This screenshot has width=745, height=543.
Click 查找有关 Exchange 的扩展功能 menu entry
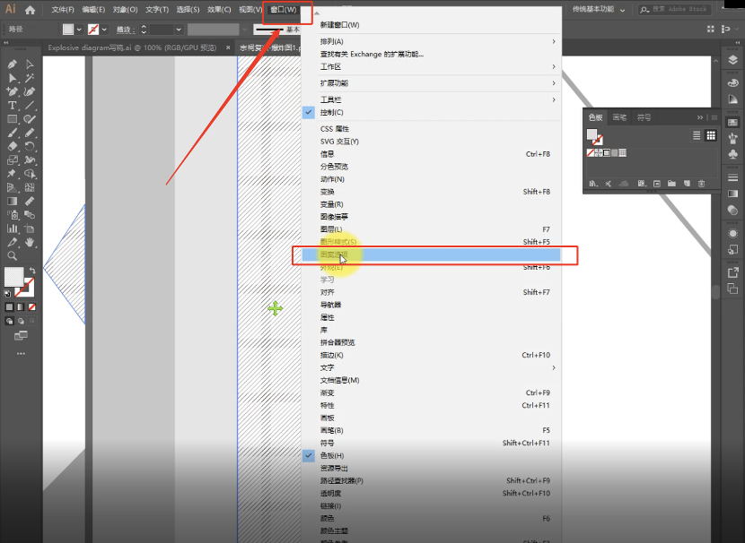[432, 55]
